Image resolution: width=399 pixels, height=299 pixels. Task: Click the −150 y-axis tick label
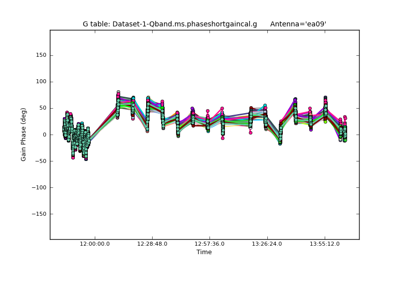(x=38, y=214)
